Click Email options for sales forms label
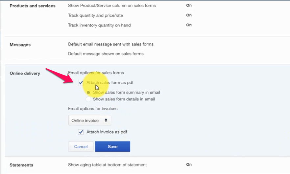Image resolution: width=290 pixels, height=174 pixels. coord(96,73)
